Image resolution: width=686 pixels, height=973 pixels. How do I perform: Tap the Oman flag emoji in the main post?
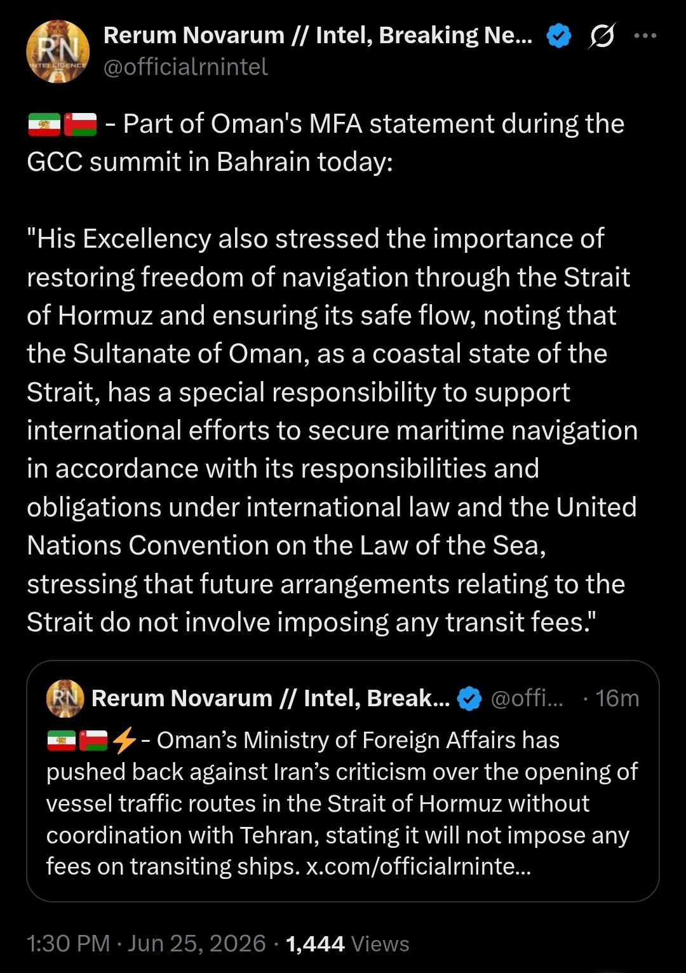tap(81, 124)
